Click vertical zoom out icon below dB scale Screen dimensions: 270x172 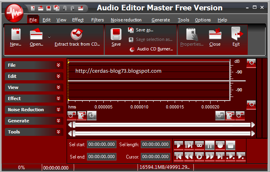(x=251, y=105)
